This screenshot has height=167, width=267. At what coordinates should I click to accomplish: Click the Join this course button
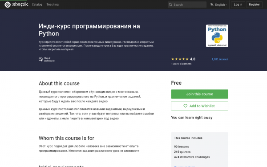[x=199, y=94]
